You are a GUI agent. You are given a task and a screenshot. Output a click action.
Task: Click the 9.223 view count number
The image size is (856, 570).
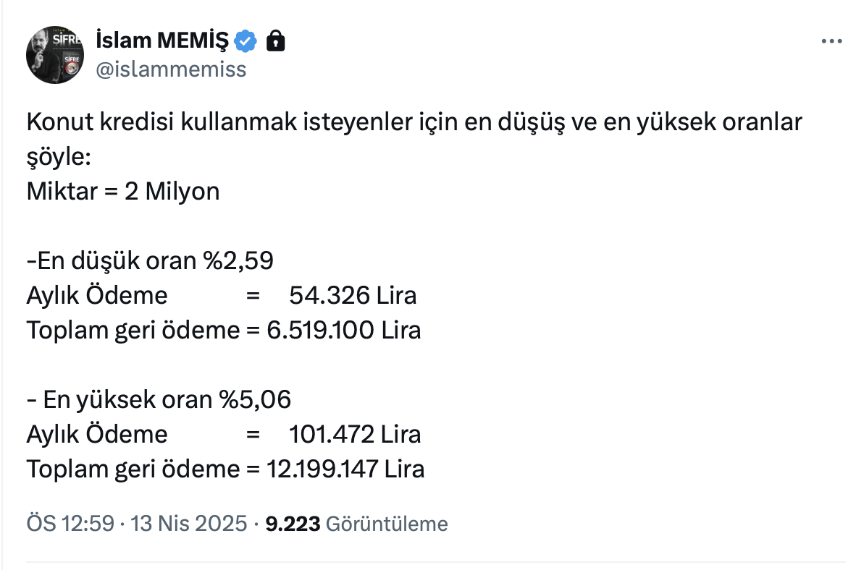tap(293, 524)
